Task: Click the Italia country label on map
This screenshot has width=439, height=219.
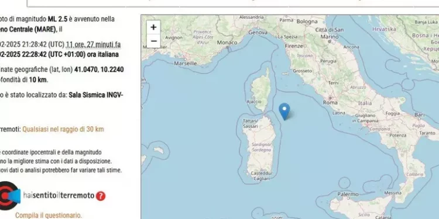Action: 365,103
